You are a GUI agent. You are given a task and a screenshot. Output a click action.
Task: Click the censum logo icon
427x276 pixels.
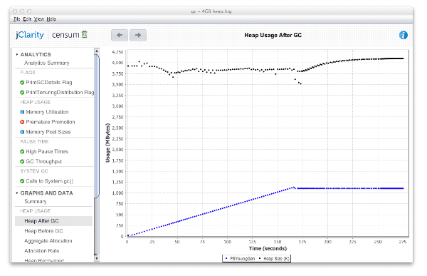click(x=85, y=34)
